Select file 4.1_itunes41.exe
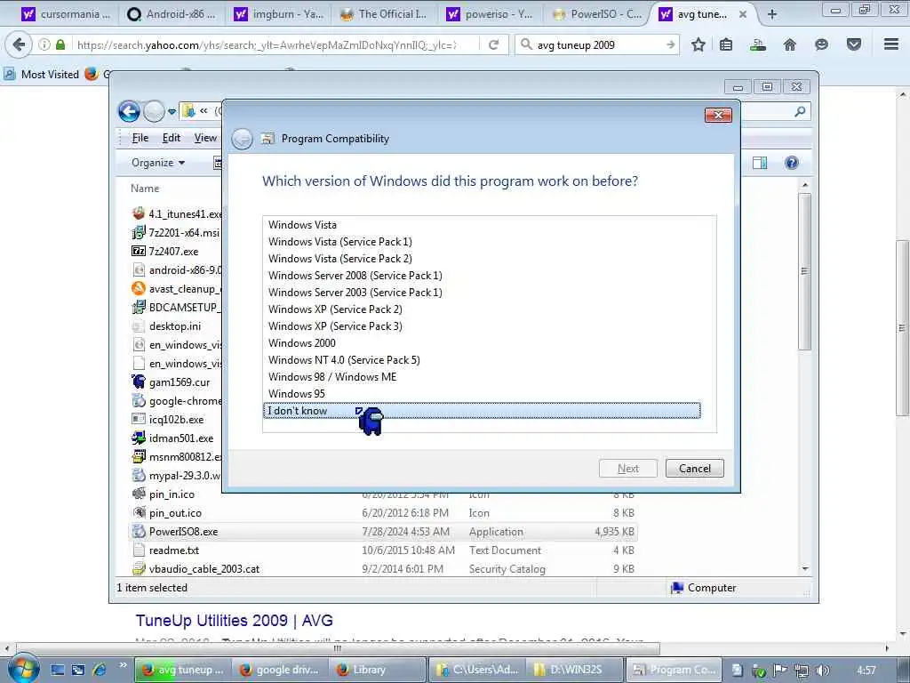910x683 pixels. [177, 213]
